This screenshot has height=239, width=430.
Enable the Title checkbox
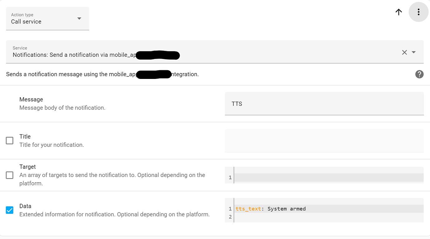click(x=10, y=141)
